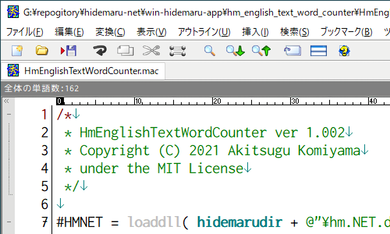Open the ブックマーク(B) menu
The image size is (390, 234).
coord(346,32)
